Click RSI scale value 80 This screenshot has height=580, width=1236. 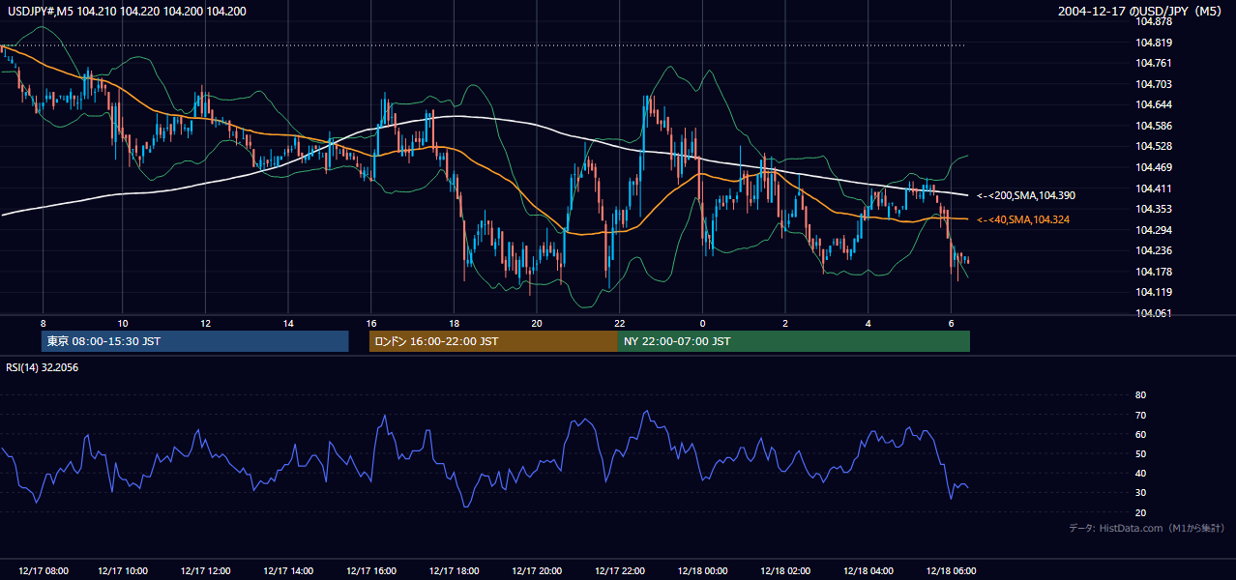(x=1140, y=395)
